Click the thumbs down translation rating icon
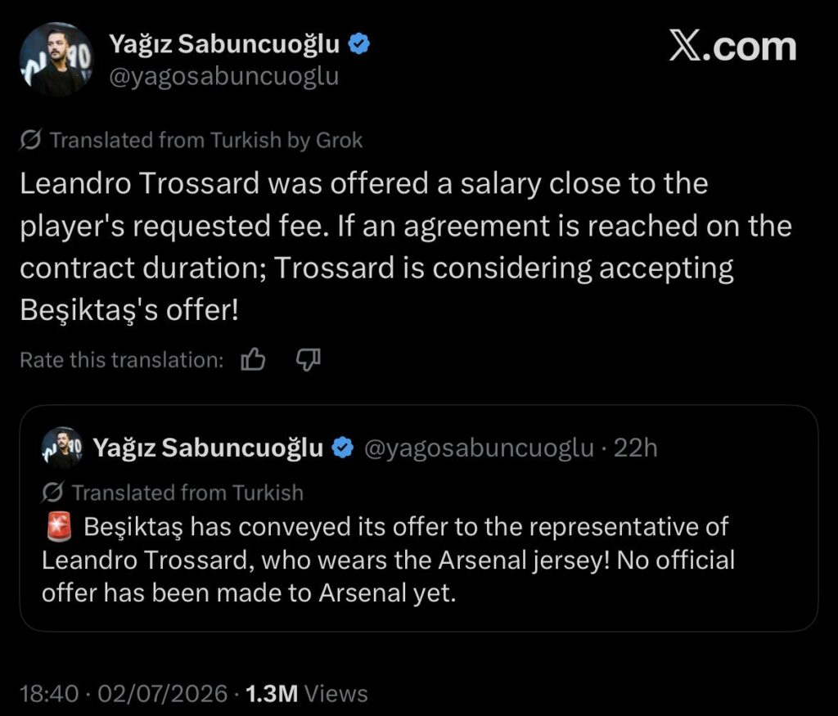 (x=309, y=360)
